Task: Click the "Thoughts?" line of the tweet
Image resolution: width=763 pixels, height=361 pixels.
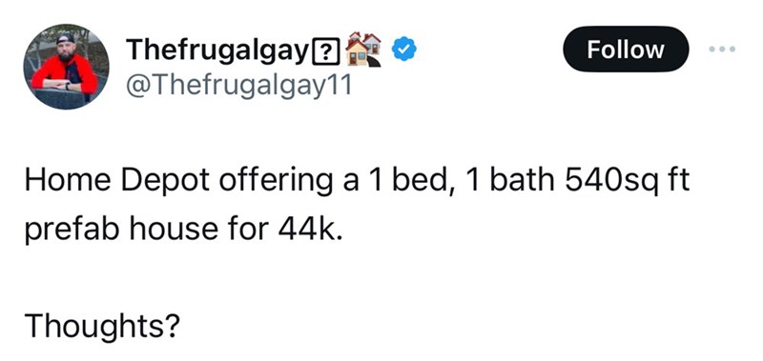Action: [x=102, y=325]
